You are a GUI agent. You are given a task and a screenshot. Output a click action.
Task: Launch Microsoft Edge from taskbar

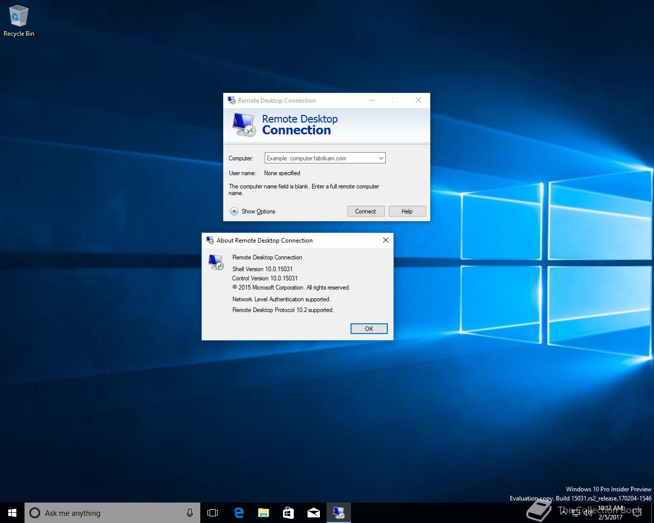click(x=238, y=513)
